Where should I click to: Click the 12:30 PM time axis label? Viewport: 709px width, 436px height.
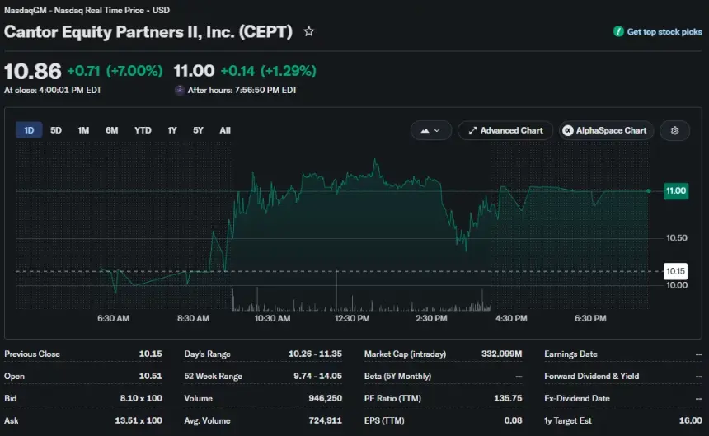pos(352,318)
